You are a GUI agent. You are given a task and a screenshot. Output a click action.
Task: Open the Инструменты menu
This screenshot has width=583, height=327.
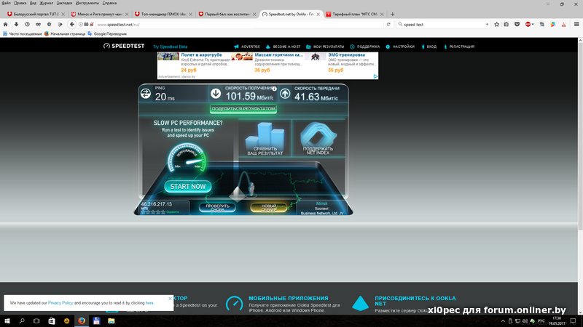pyautogui.click(x=87, y=3)
